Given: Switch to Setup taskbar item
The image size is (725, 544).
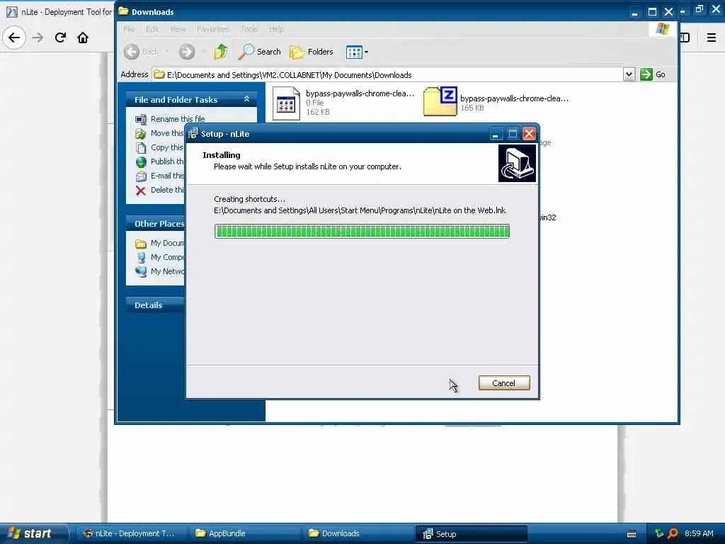Looking at the screenshot, I should 471,534.
